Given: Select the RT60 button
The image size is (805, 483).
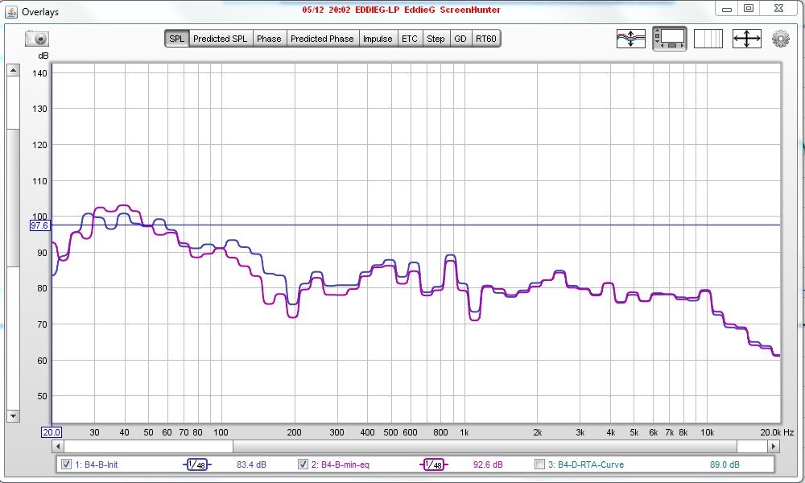Looking at the screenshot, I should [x=485, y=39].
